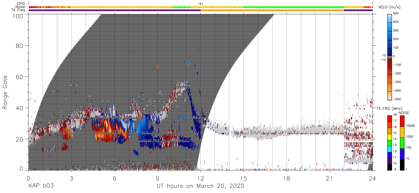This screenshot has width=419, height=193.
Task: Click the Noise row label
Action: click(20, 7)
